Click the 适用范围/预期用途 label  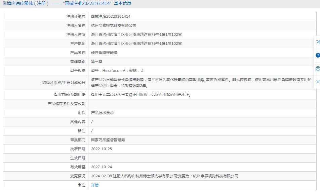[69, 95]
